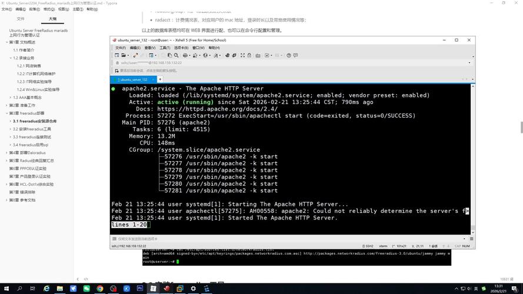This screenshot has width=523, height=294.
Task: Click the Xshell globe encoding icon
Action: tap(205, 55)
